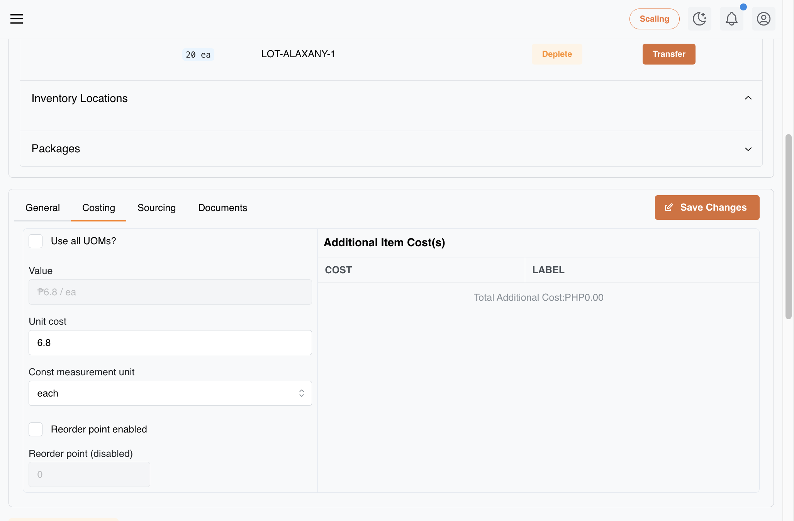Switch to the General tab
The height and width of the screenshot is (521, 794).
(x=42, y=208)
